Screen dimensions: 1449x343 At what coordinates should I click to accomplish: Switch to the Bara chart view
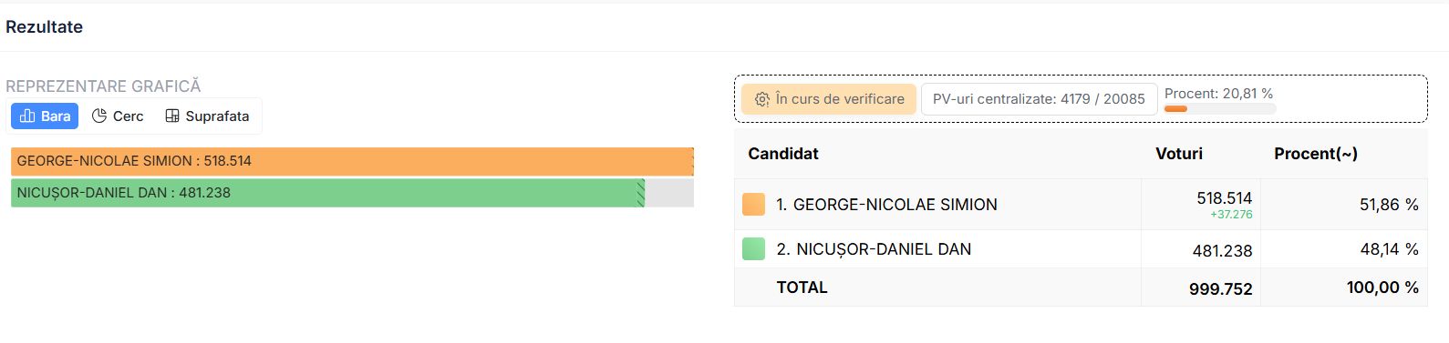pos(45,116)
